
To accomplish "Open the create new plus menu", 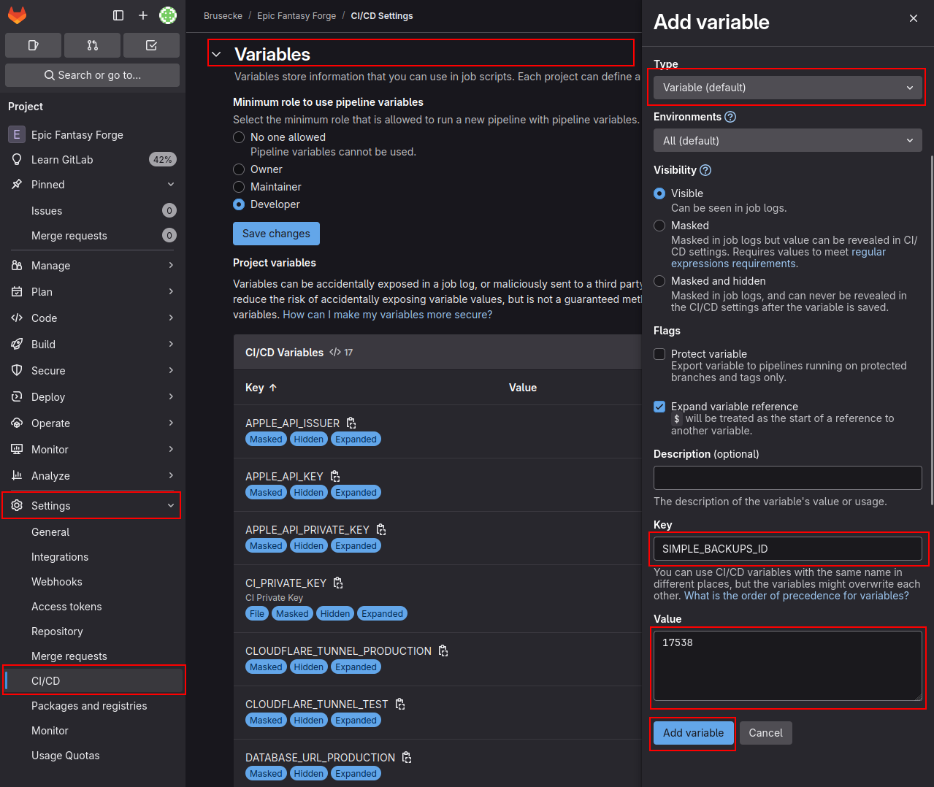I will point(143,15).
